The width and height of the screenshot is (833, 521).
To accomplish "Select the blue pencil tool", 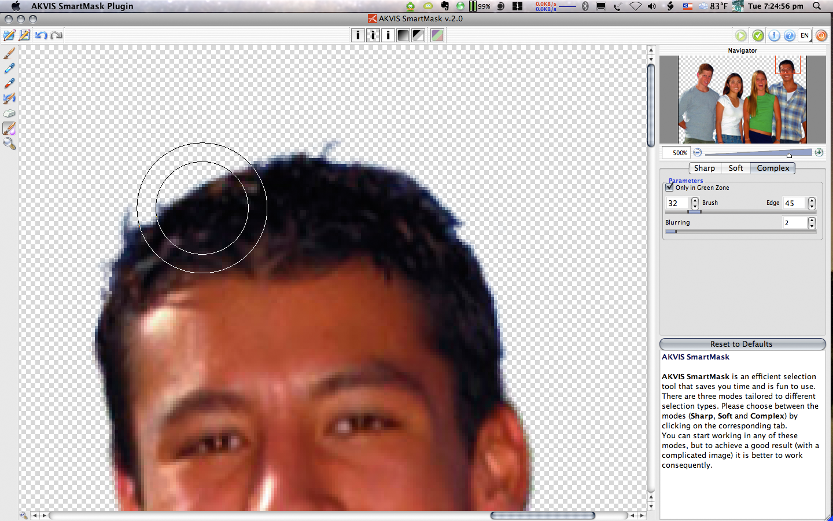I will click(9, 68).
